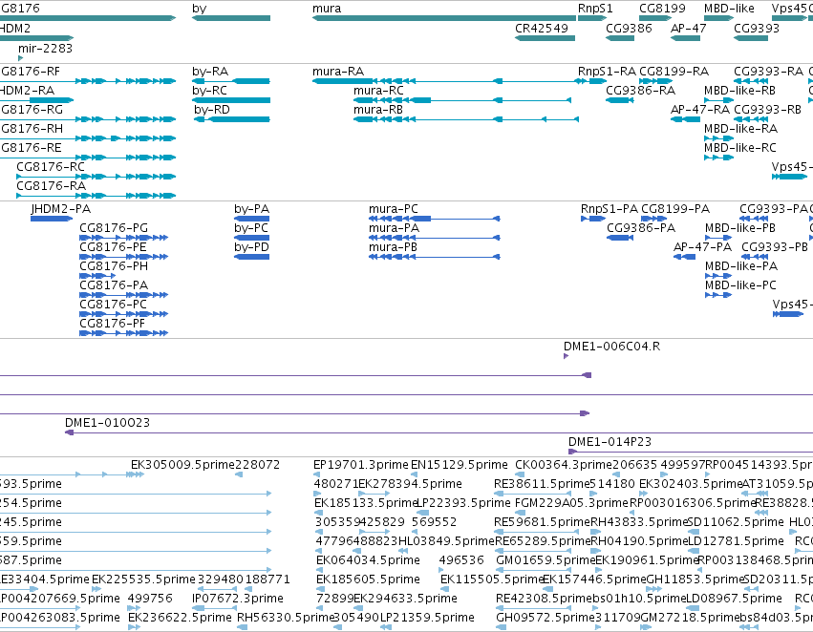Click transcript CG8199-RA label
The height and width of the screenshot is (632, 813).
(674, 72)
